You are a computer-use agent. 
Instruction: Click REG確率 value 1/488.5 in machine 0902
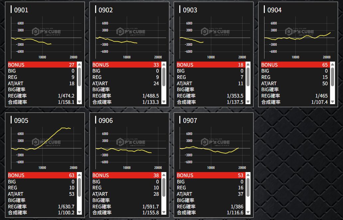[150, 96]
